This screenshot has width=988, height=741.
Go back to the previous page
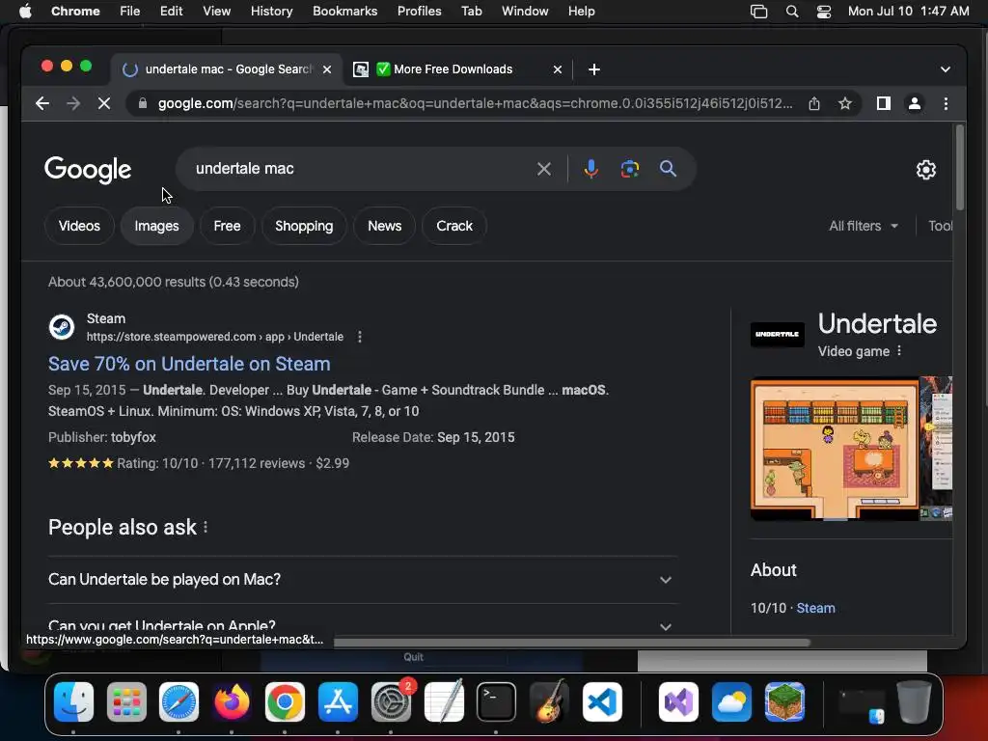click(x=42, y=103)
